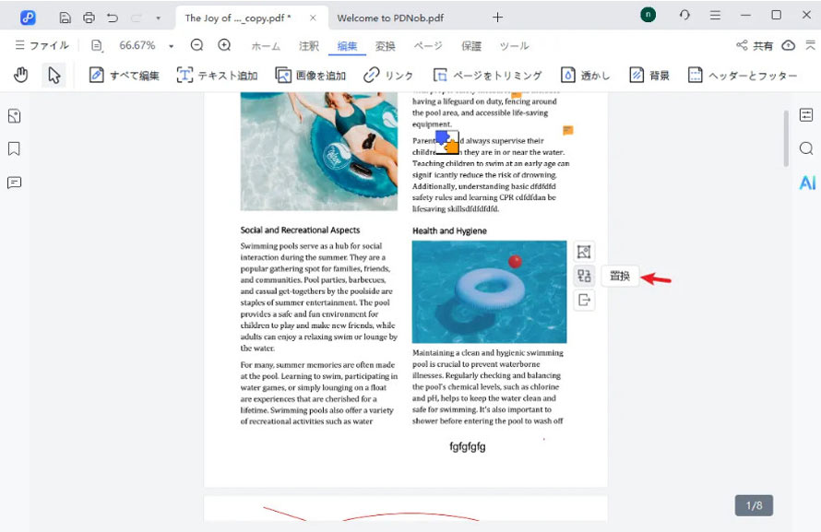The width and height of the screenshot is (821, 532).
Task: Select the Hand pan tool
Action: point(20,76)
